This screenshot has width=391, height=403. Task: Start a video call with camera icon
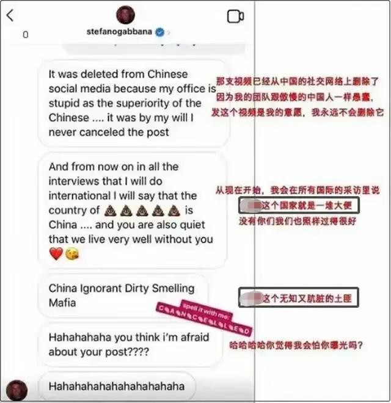(x=235, y=16)
